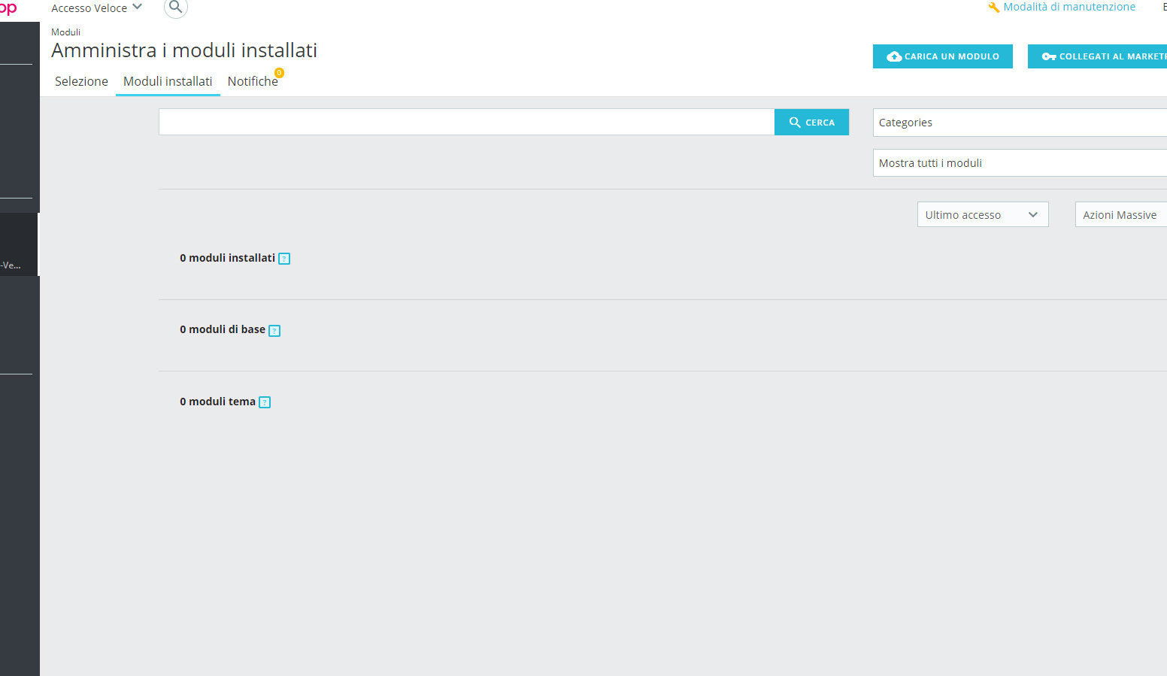
Task: Go to the Notifiche tab
Action: 253,81
